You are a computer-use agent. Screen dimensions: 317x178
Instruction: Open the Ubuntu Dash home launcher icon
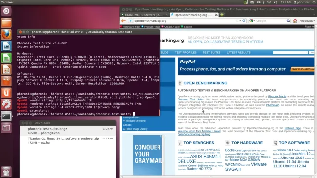pos(6,11)
